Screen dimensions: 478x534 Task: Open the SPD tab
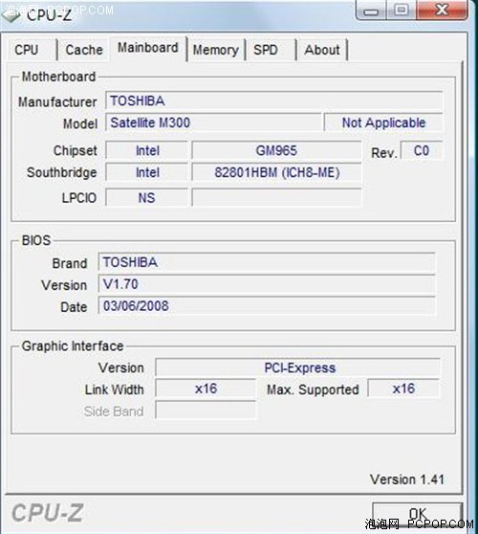click(x=271, y=50)
